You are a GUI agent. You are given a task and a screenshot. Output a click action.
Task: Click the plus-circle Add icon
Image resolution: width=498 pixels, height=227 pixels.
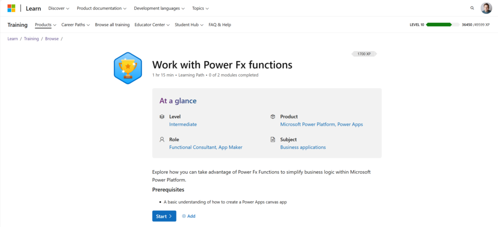tap(184, 216)
